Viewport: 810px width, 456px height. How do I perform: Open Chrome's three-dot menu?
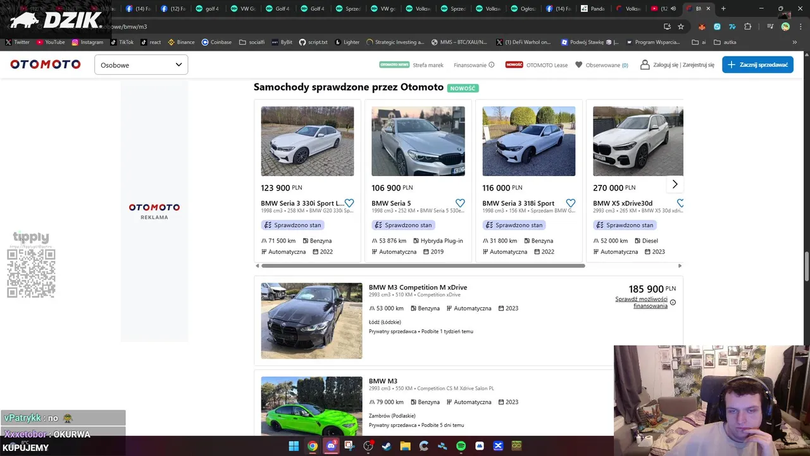click(799, 27)
